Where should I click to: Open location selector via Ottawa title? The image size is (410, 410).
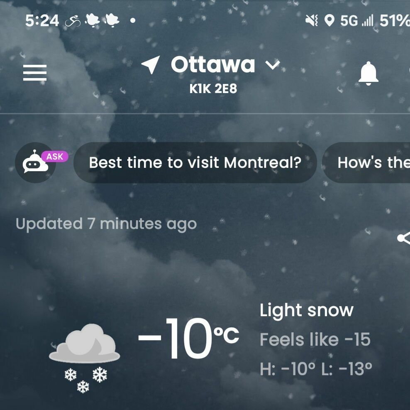click(213, 65)
